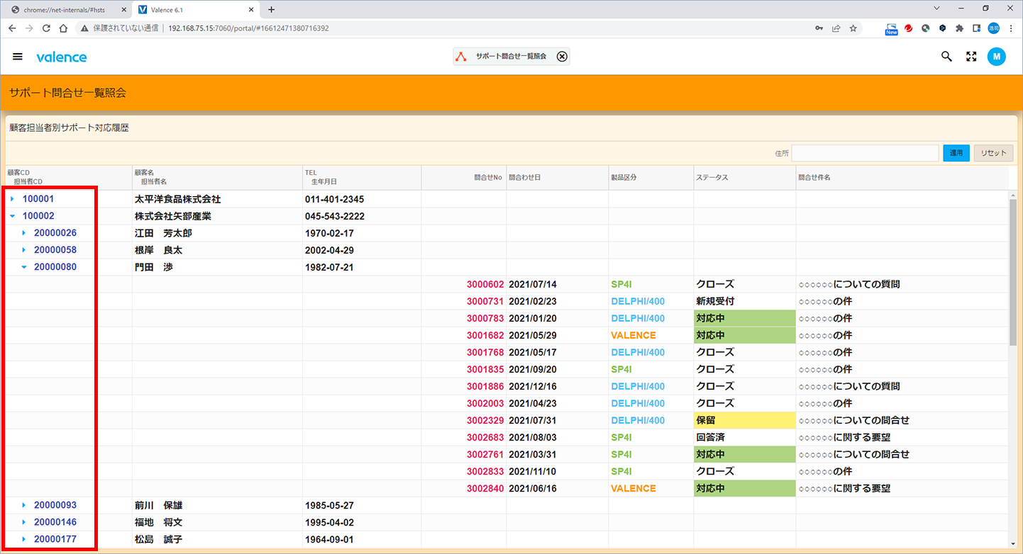Click browser back arrow
Image resolution: width=1023 pixels, height=554 pixels.
click(12, 28)
